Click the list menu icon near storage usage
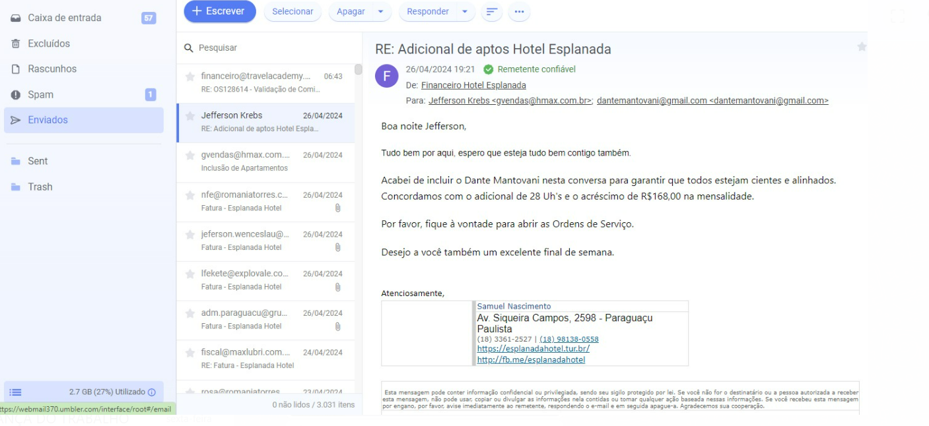The width and height of the screenshot is (929, 426). click(16, 392)
